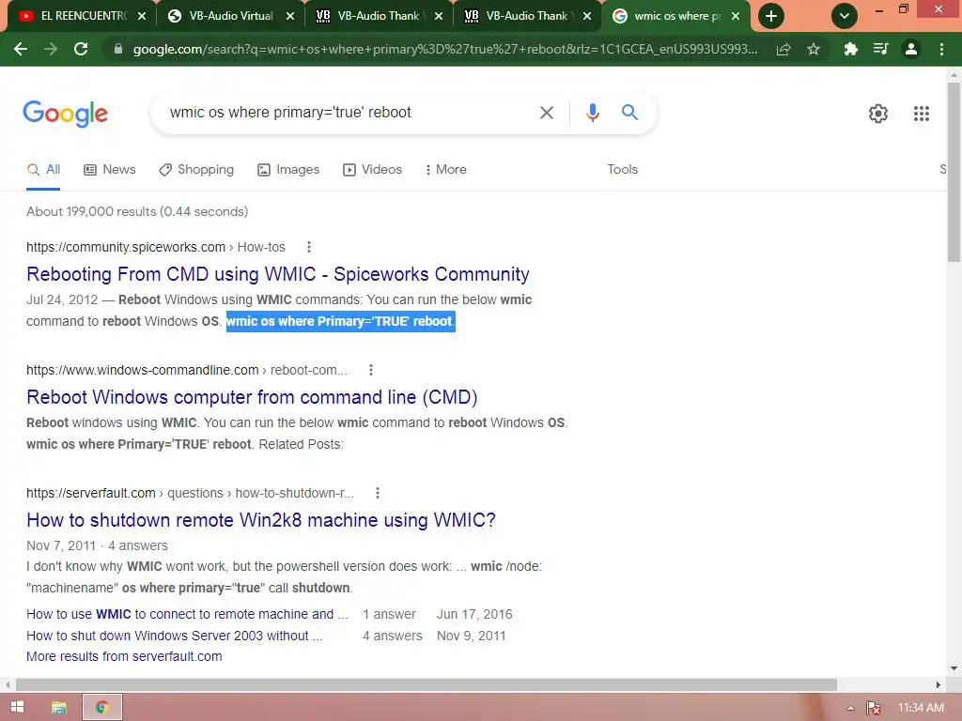Click the Google logo
Viewport: 962px width, 721px height.
pos(65,114)
